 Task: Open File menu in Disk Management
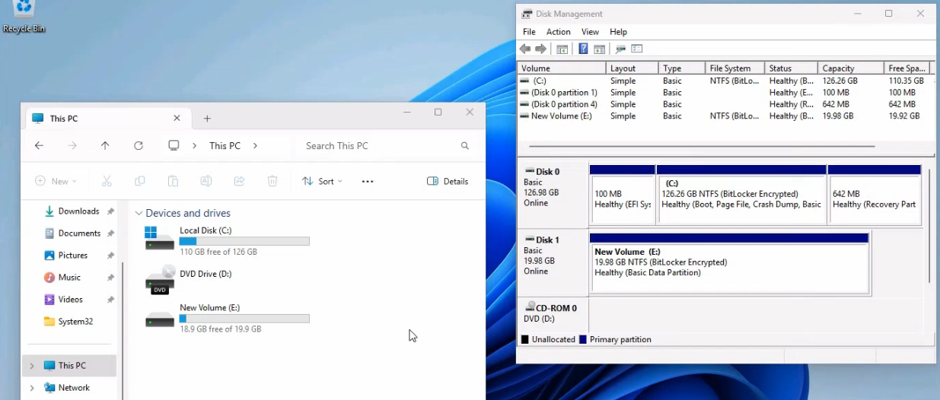pos(529,32)
